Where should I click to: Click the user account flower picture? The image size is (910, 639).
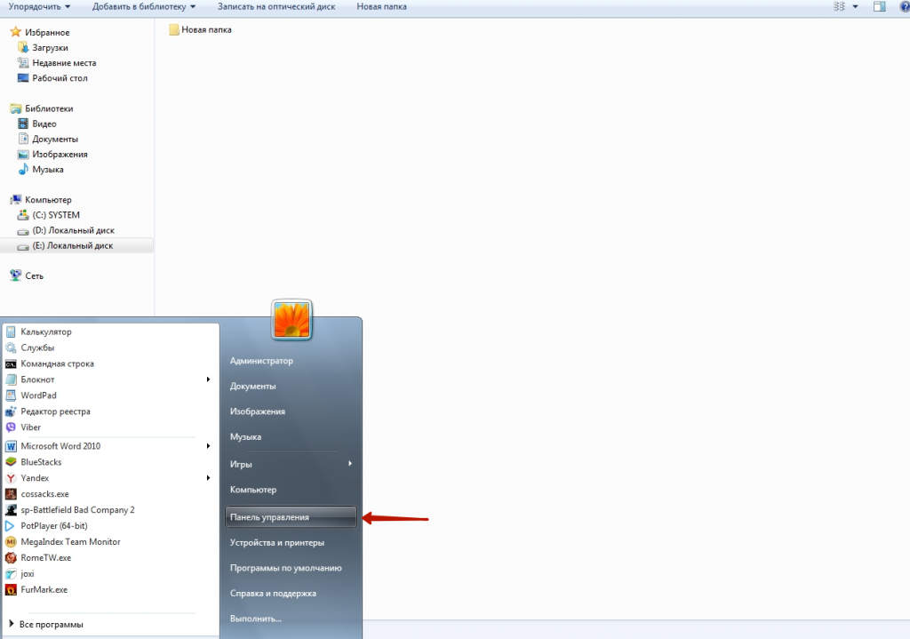tap(291, 319)
